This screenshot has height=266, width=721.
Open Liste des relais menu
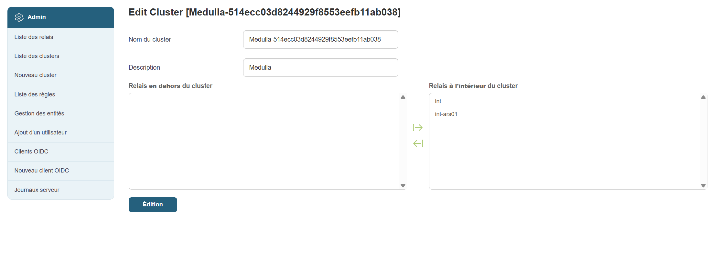[34, 37]
